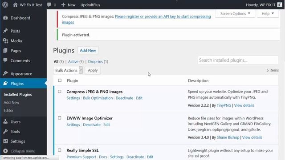Filter plugins by Active (5)
Screen dimensions: 285x160
click(76, 61)
